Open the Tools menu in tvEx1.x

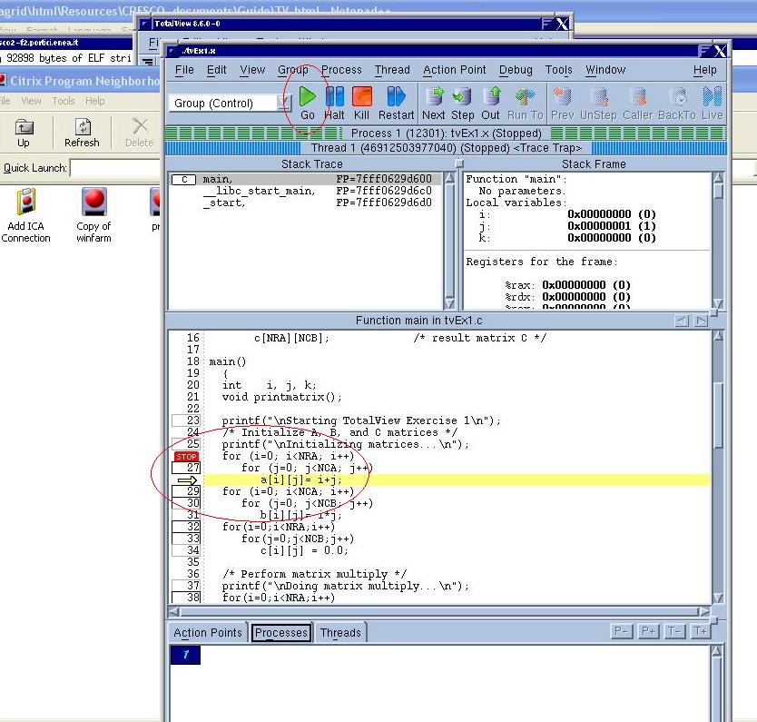coord(558,70)
